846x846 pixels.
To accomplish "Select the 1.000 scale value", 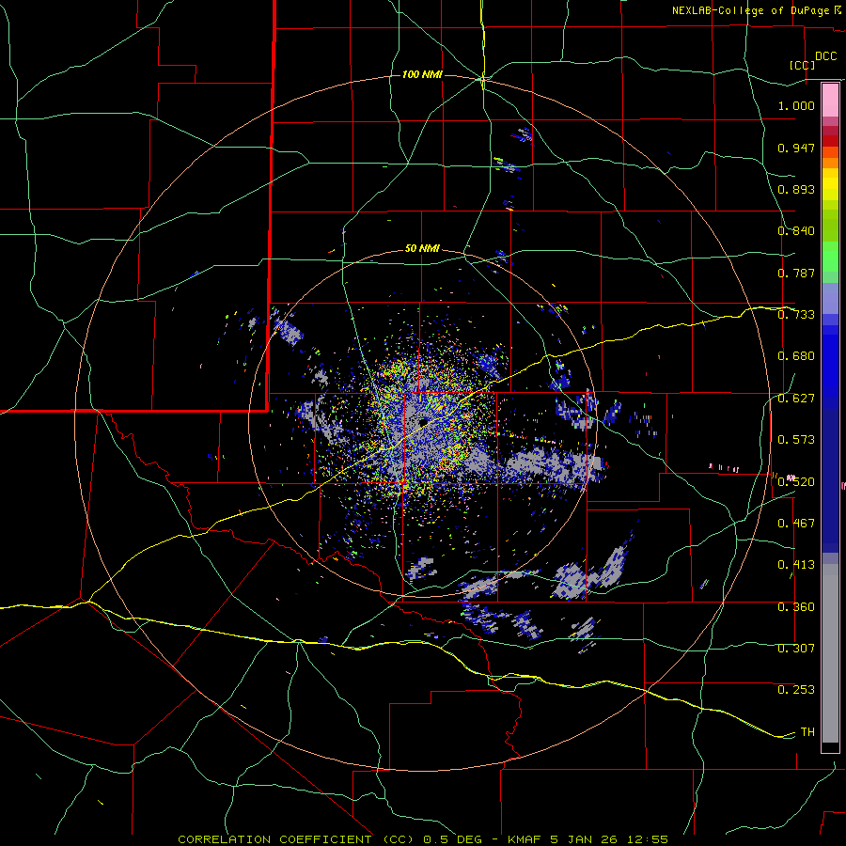I will pyautogui.click(x=796, y=105).
